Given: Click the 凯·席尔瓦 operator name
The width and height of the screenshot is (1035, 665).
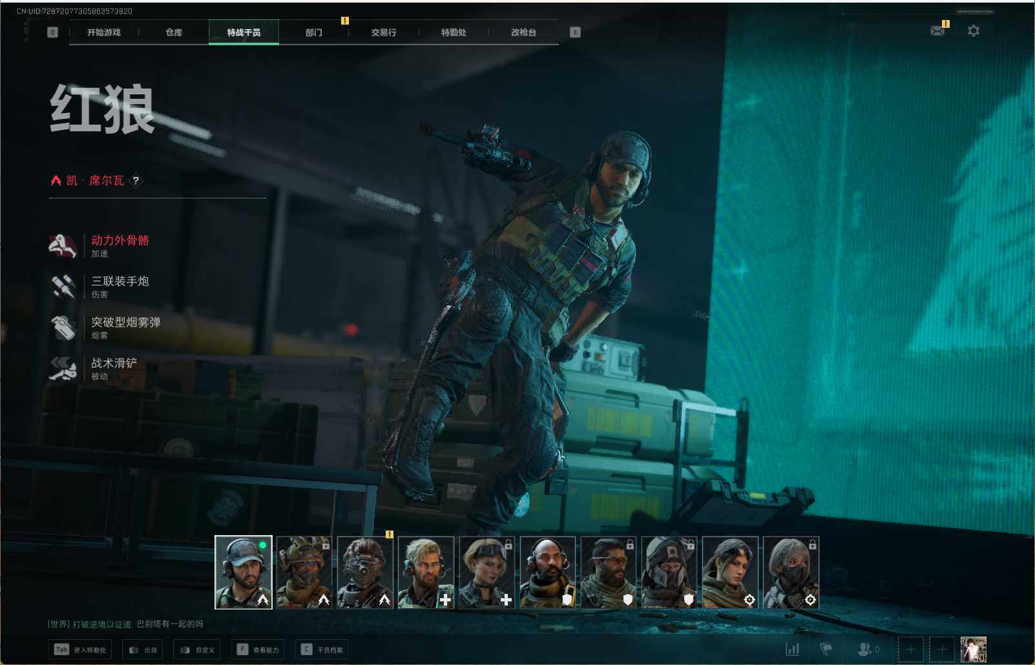Looking at the screenshot, I should pyautogui.click(x=95, y=180).
